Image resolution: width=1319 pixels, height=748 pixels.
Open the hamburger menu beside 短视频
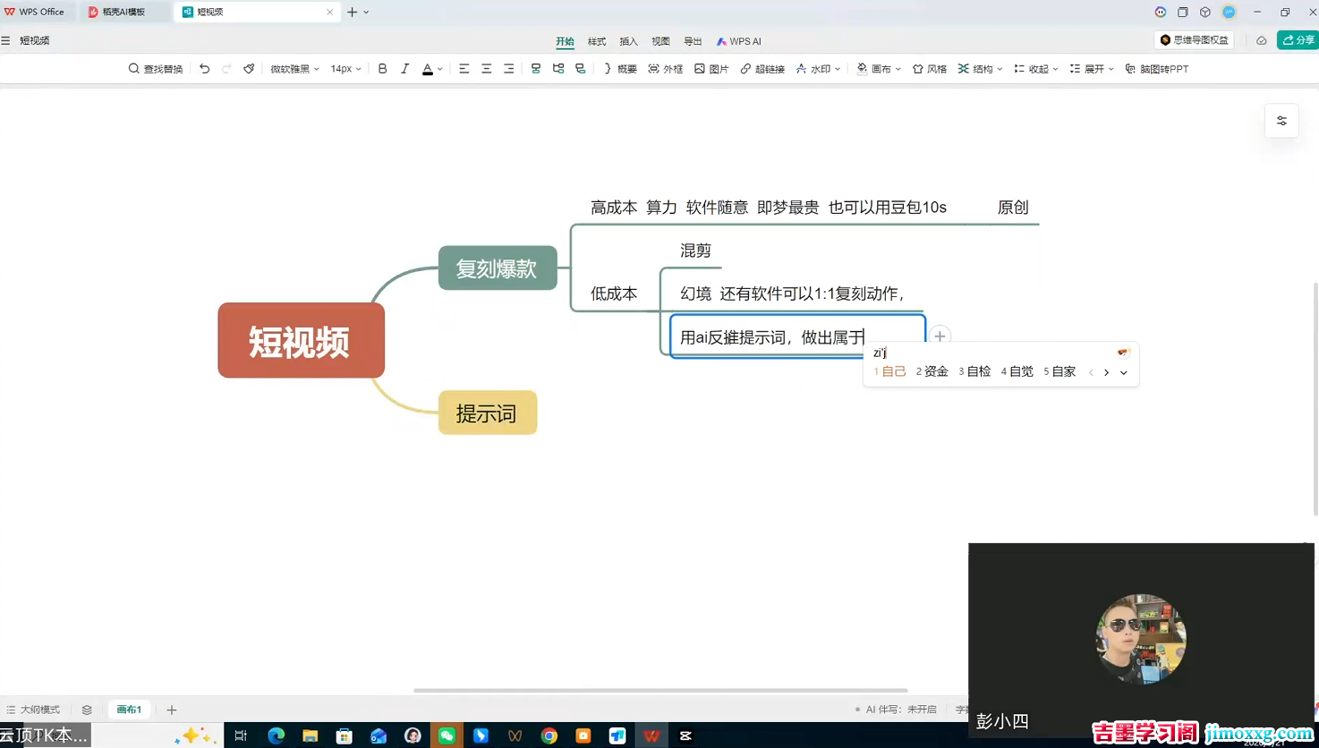(6, 40)
